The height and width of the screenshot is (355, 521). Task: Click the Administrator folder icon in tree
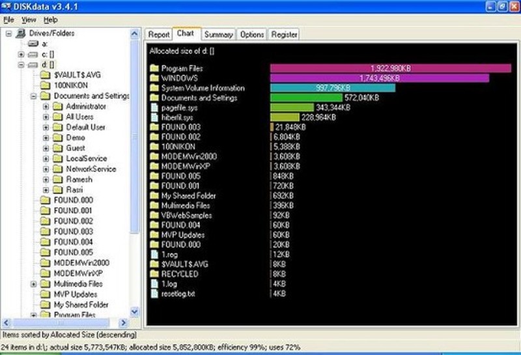(58, 106)
